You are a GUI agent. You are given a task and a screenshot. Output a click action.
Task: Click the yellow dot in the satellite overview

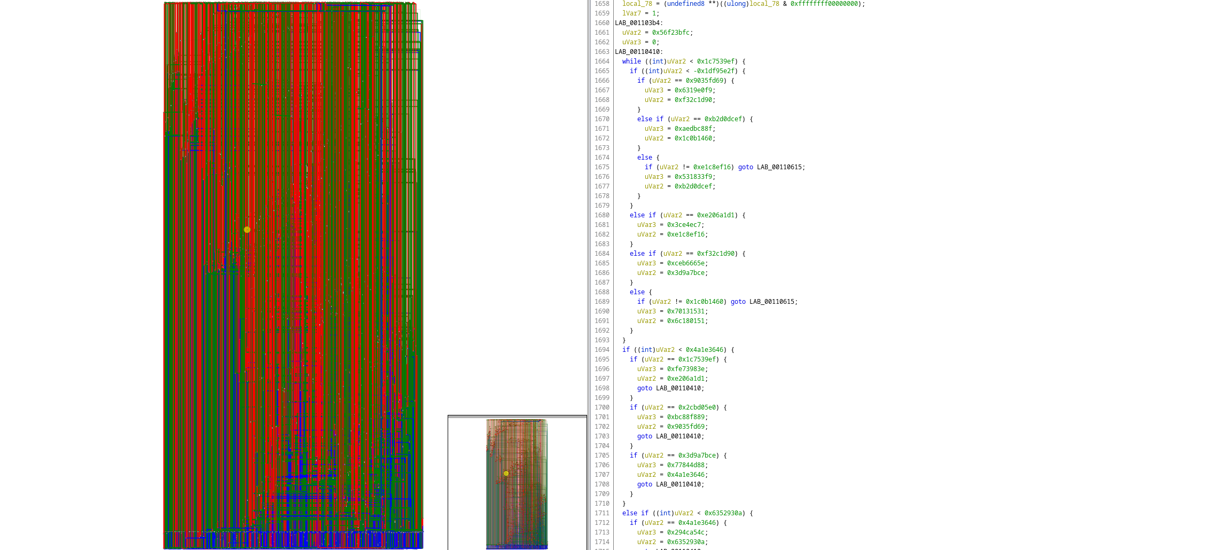[506, 473]
